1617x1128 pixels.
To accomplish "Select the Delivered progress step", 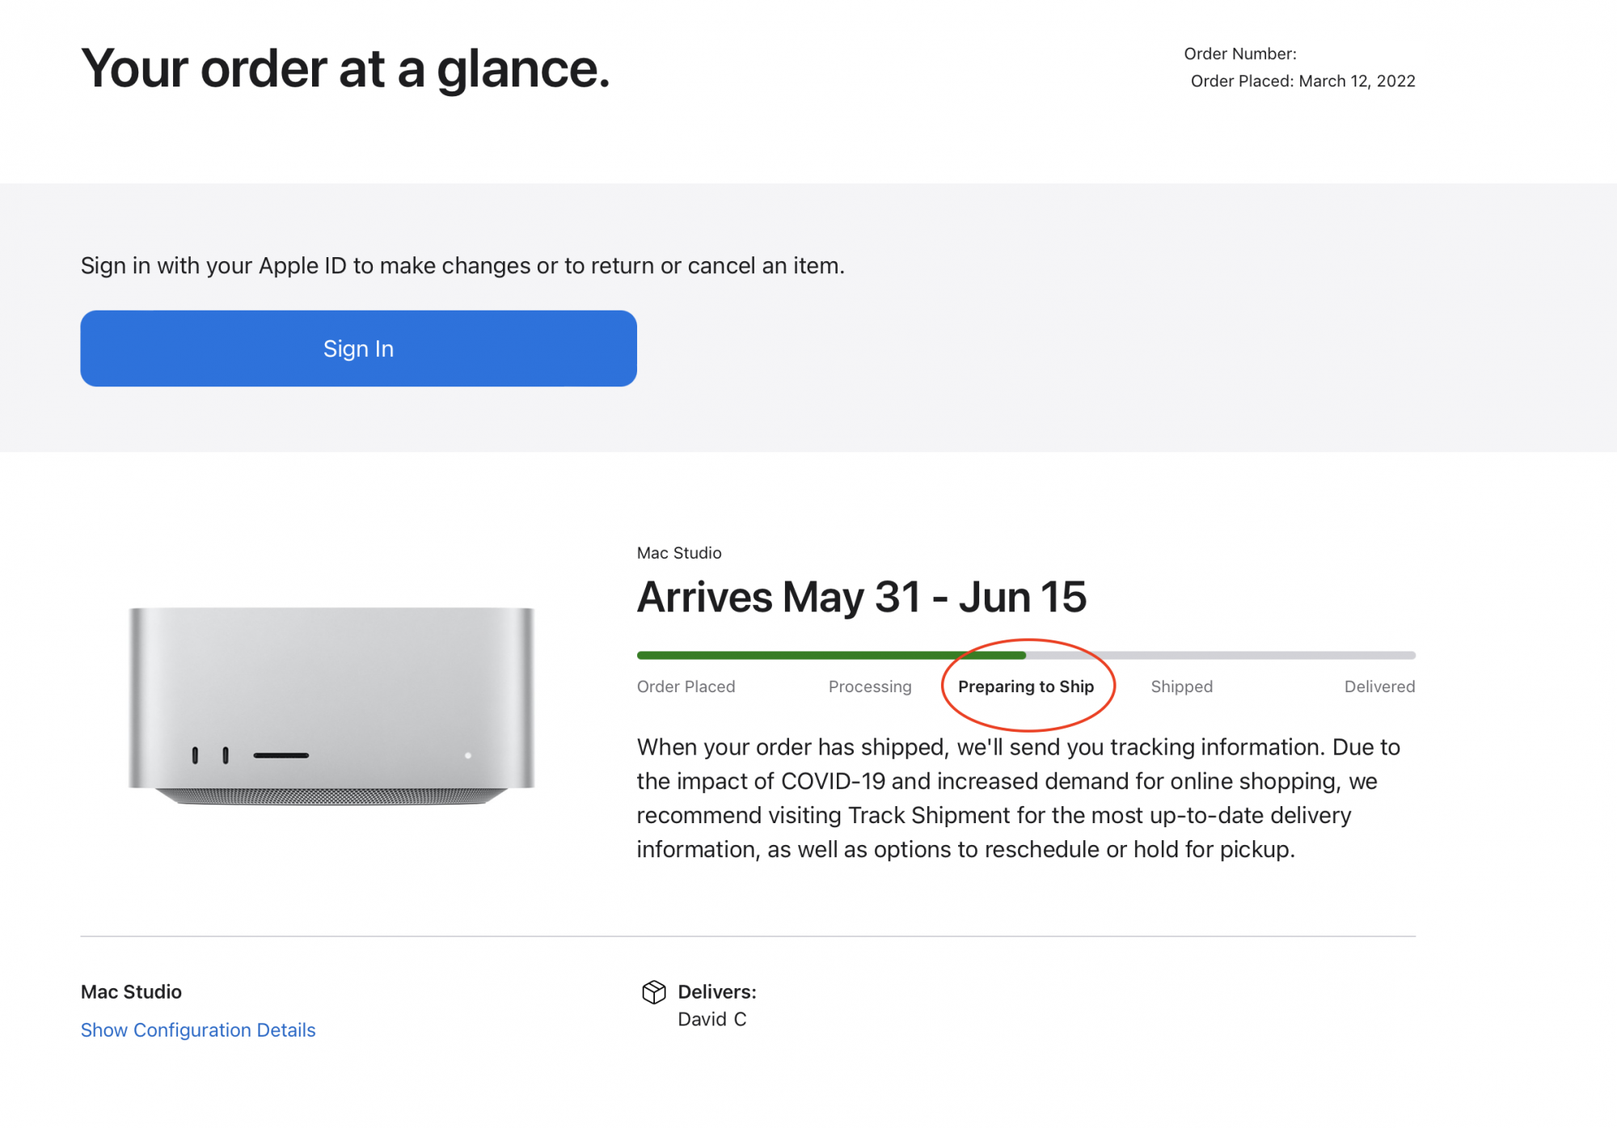I will point(1379,687).
